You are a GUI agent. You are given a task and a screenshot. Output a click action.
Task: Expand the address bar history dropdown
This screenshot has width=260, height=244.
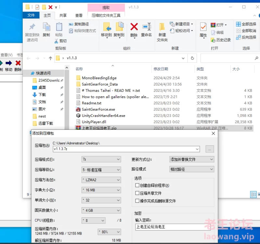point(183,58)
